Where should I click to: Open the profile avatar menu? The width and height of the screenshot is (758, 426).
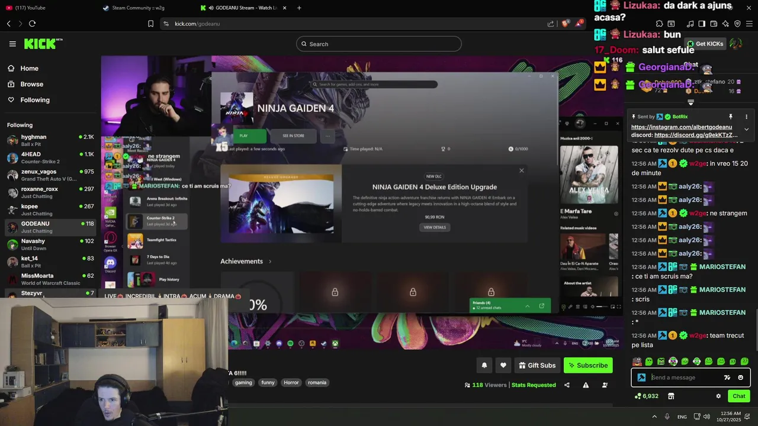[735, 44]
